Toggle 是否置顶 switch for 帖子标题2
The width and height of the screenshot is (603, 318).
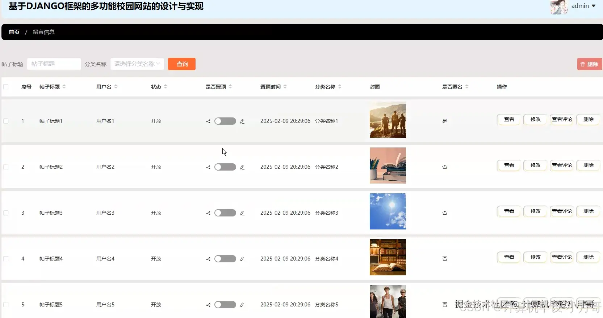[225, 167]
